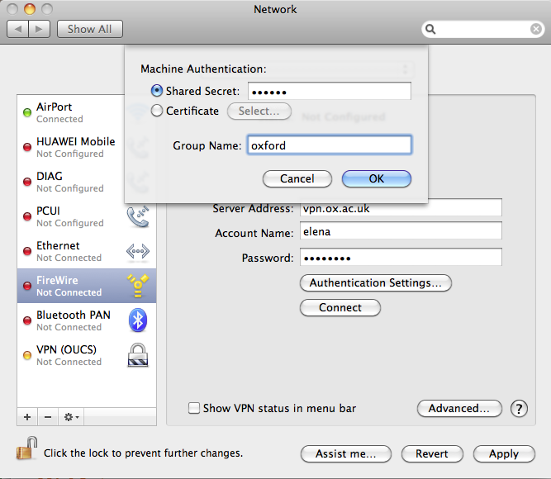
Task: Click the Bluetooth PAN icon
Action: click(x=138, y=320)
